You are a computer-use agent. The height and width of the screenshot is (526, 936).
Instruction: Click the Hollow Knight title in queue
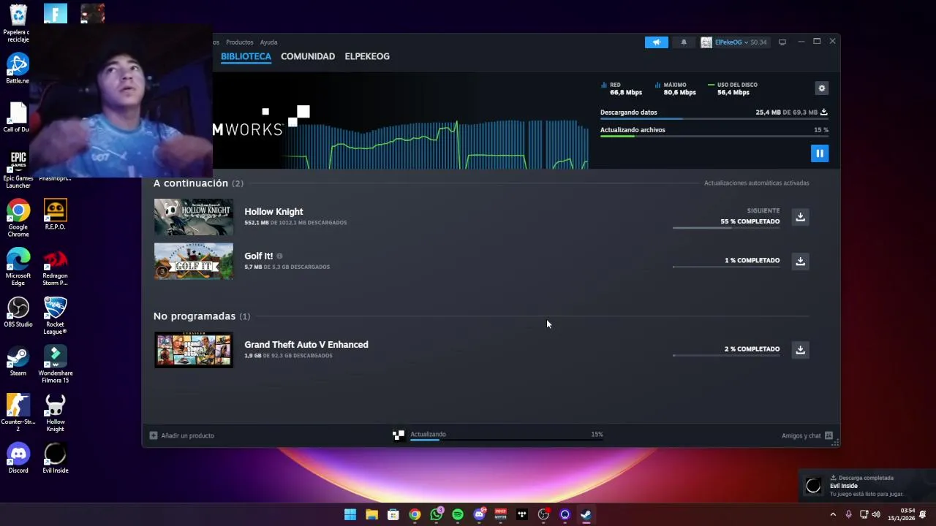[273, 212]
